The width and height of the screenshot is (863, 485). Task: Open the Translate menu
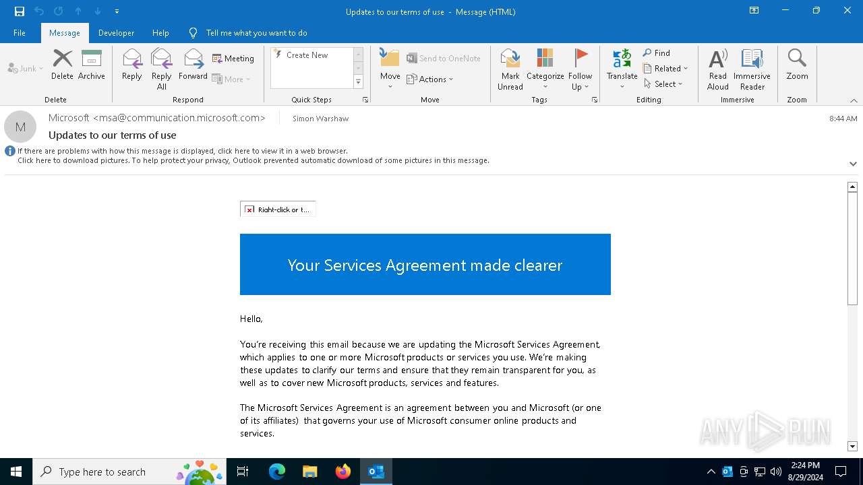tap(622, 69)
